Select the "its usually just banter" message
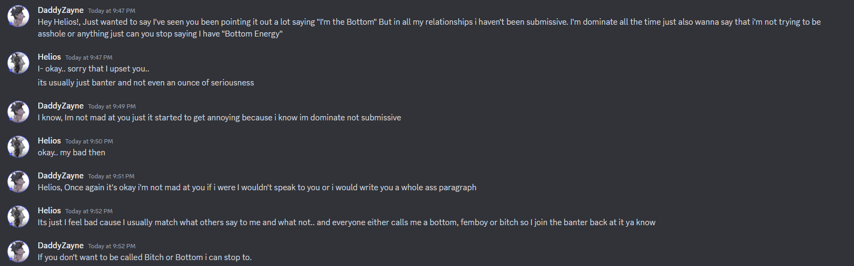Image resolution: width=854 pixels, height=266 pixels. [145, 83]
